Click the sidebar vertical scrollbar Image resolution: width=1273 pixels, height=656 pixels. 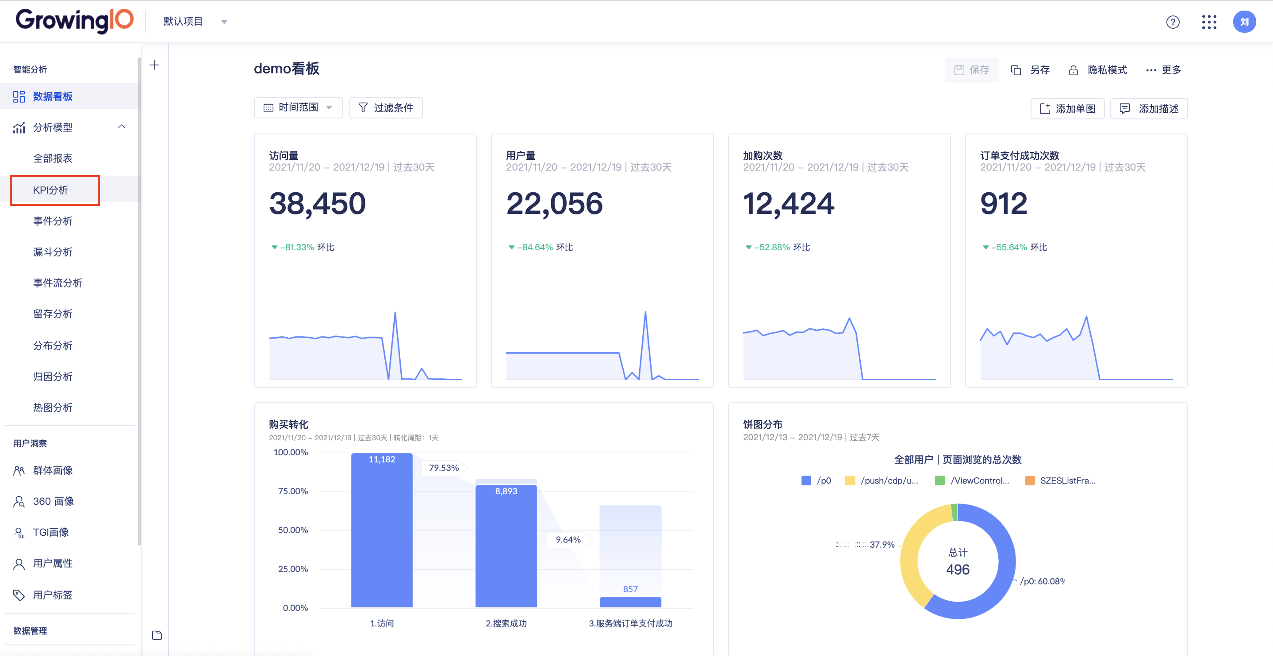139,301
